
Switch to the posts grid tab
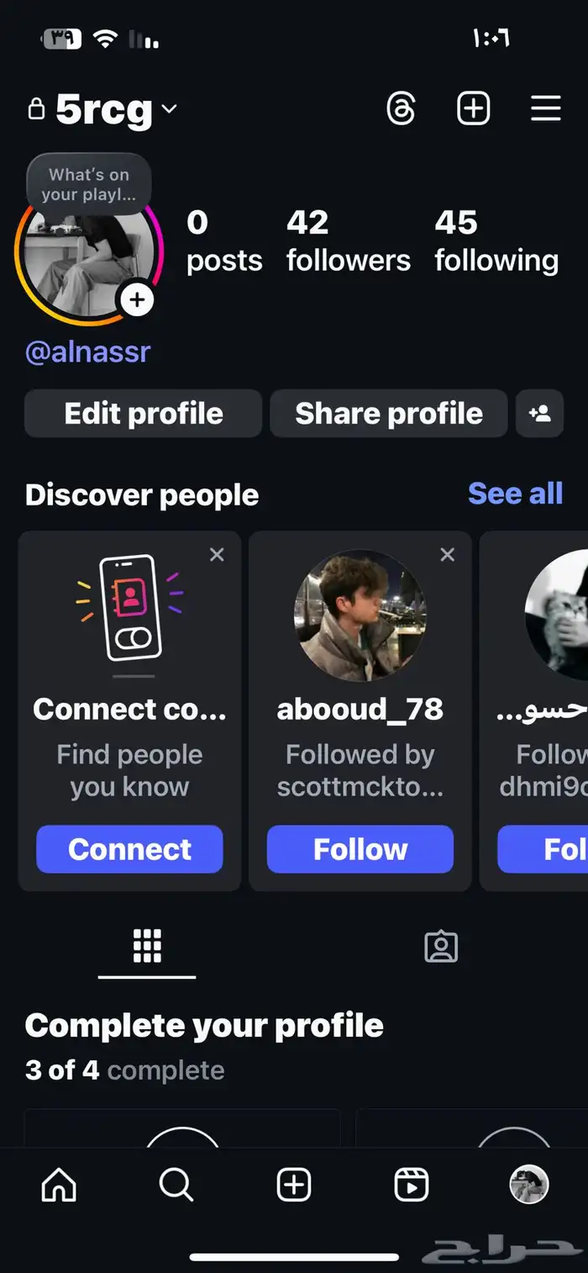147,947
